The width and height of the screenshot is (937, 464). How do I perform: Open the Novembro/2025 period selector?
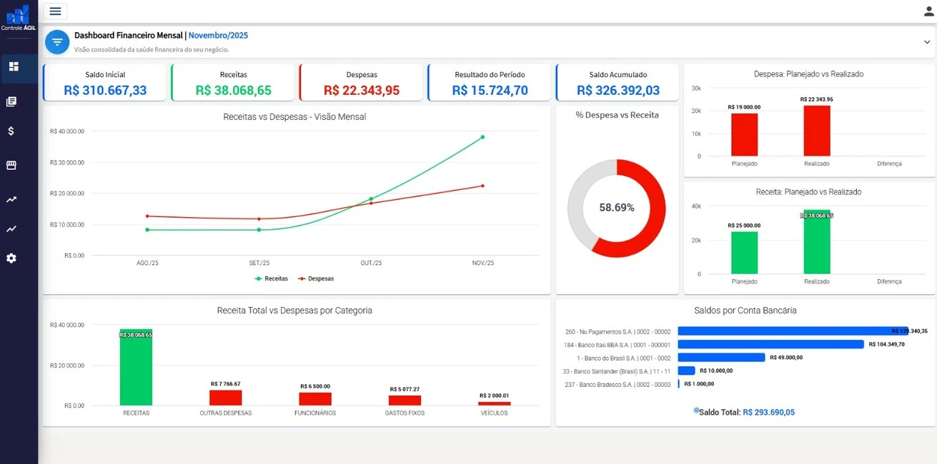pos(218,34)
